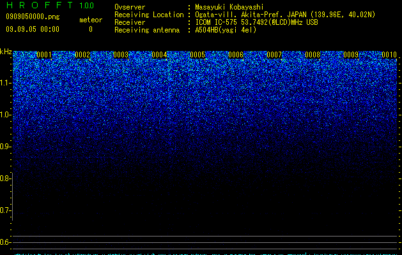
Task: Click observer name Masayuki Kobayashi
Action: point(229,7)
